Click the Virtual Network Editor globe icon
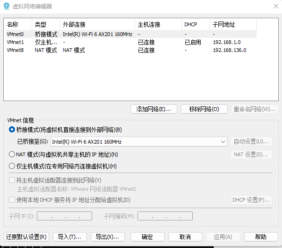Image resolution: width=282 pixels, height=248 pixels. 7,6
